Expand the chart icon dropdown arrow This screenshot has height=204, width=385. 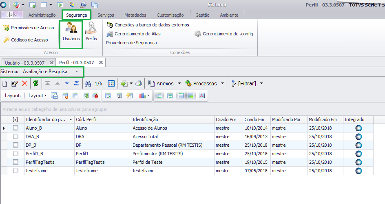click(x=148, y=95)
